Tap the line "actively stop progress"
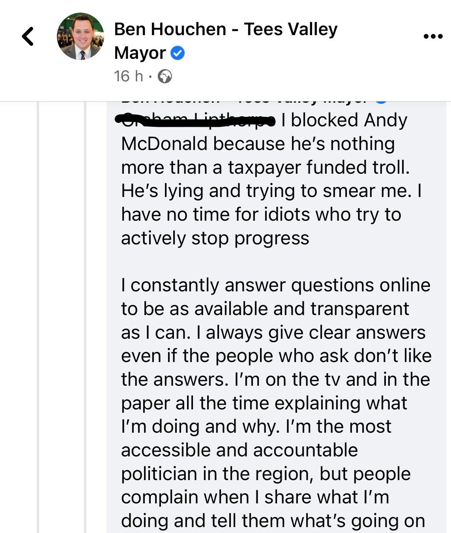This screenshot has width=451, height=533. (x=215, y=238)
